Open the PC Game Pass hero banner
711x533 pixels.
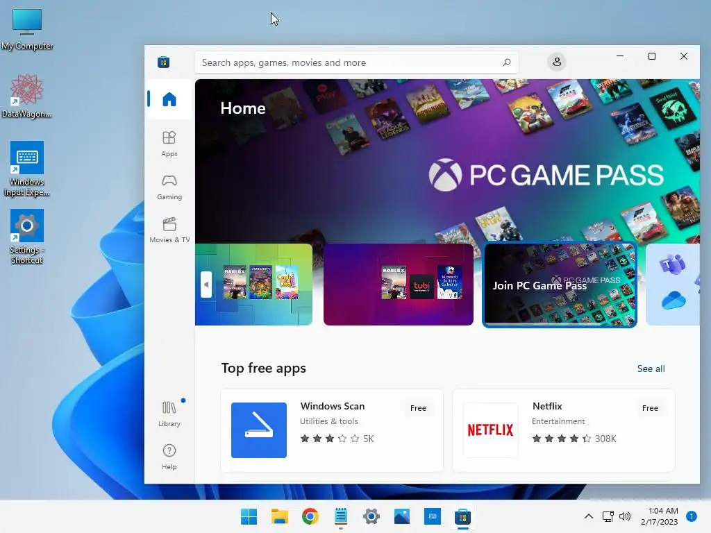click(x=448, y=161)
